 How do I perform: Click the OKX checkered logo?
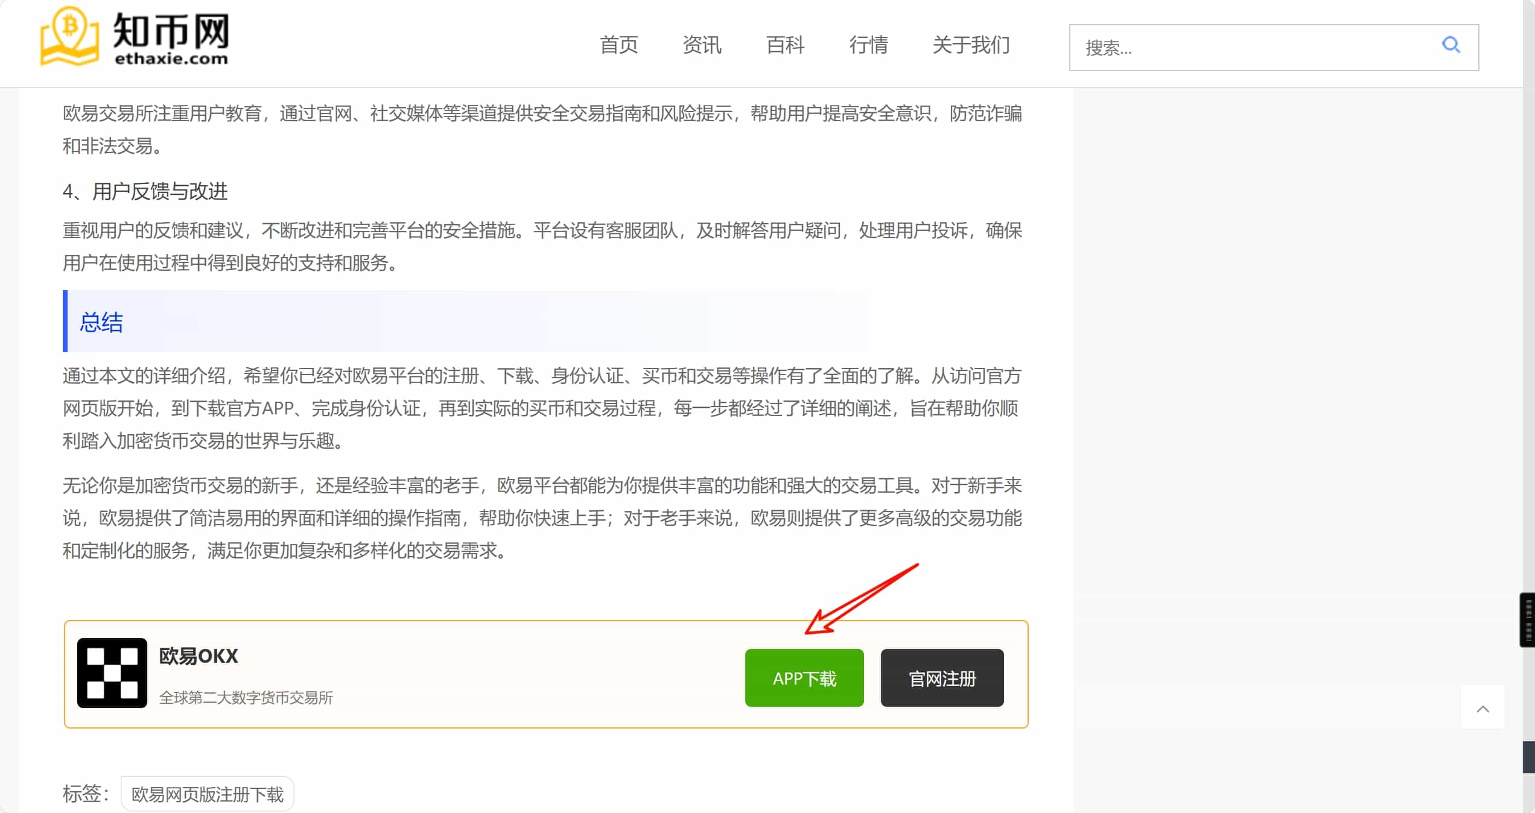[112, 673]
